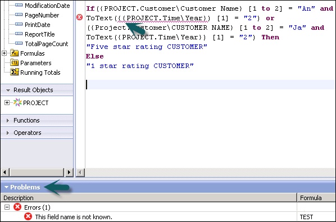Viewport: 336px width, 222px height.
Task: Click the left-panel scroll right arrow
Action: pyautogui.click(x=69, y=172)
